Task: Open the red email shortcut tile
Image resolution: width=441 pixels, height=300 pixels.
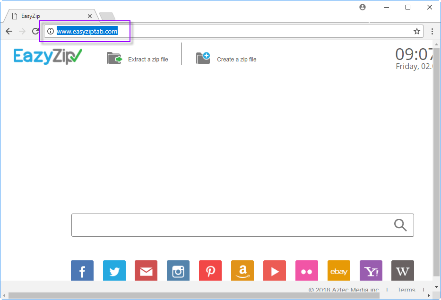Action: tap(146, 271)
